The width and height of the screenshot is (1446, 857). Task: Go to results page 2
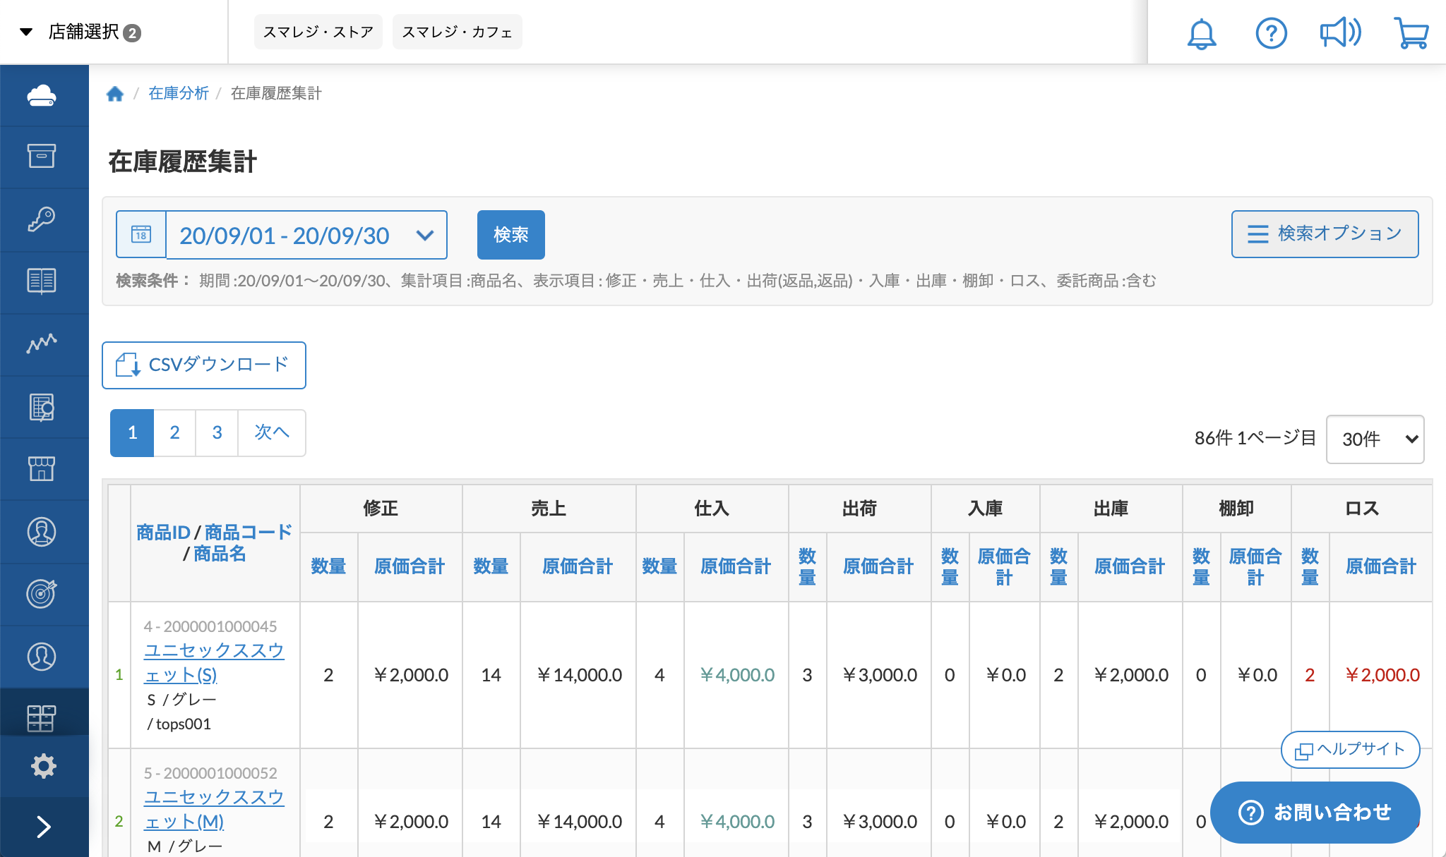(174, 432)
